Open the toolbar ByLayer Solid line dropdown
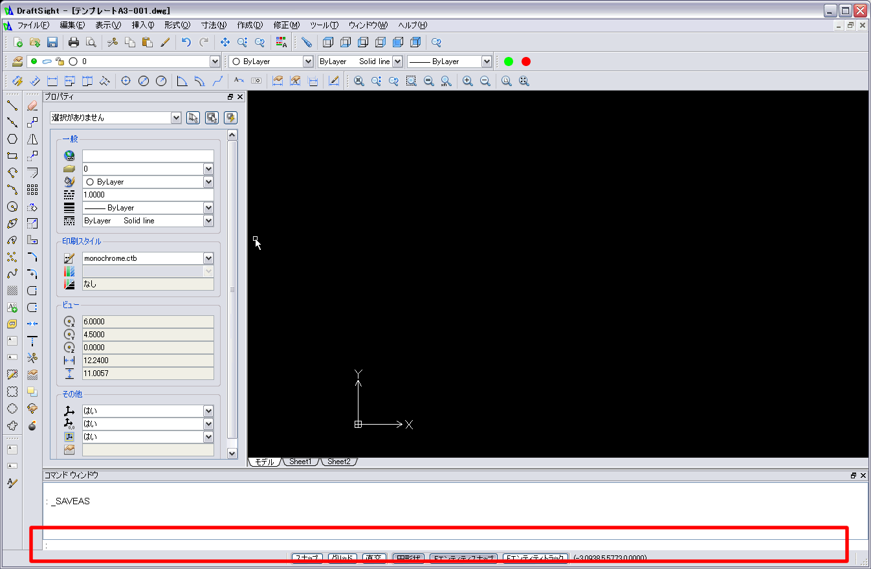The width and height of the screenshot is (871, 569). click(397, 61)
